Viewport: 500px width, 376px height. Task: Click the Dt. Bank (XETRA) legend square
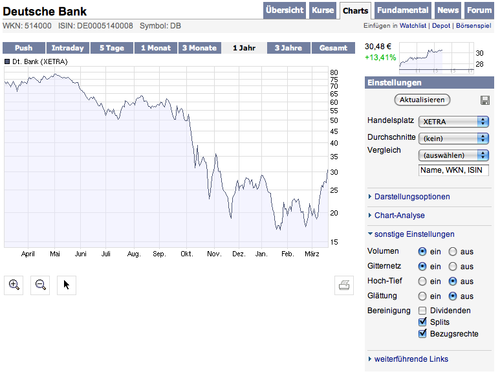pos(7,61)
